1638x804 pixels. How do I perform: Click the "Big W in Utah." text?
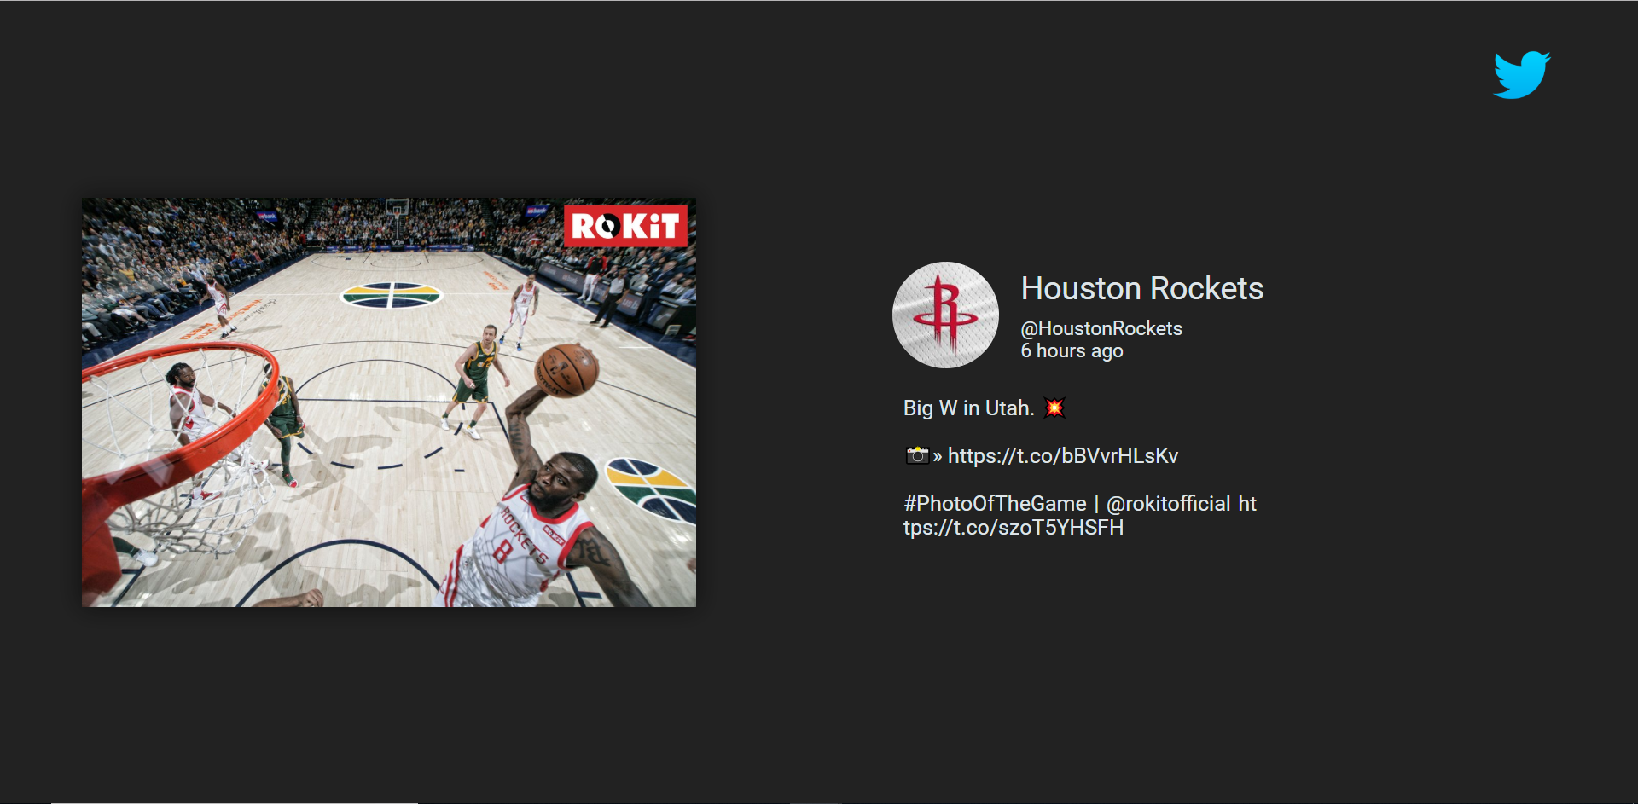coord(968,408)
